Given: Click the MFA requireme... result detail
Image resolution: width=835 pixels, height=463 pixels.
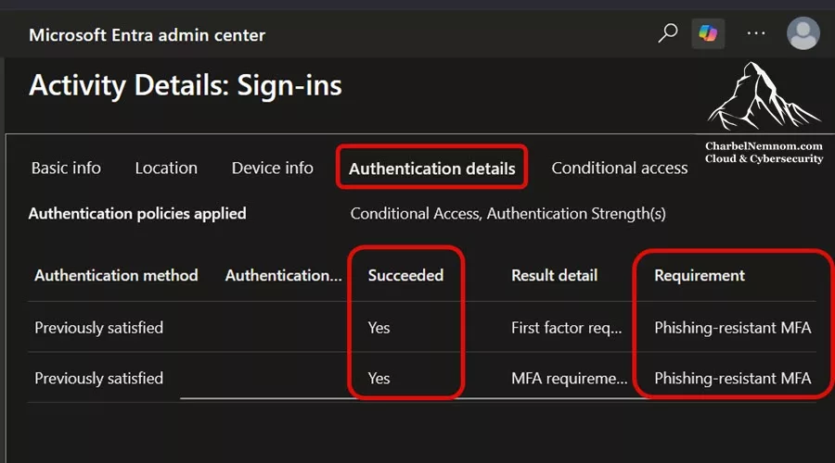Looking at the screenshot, I should [570, 378].
